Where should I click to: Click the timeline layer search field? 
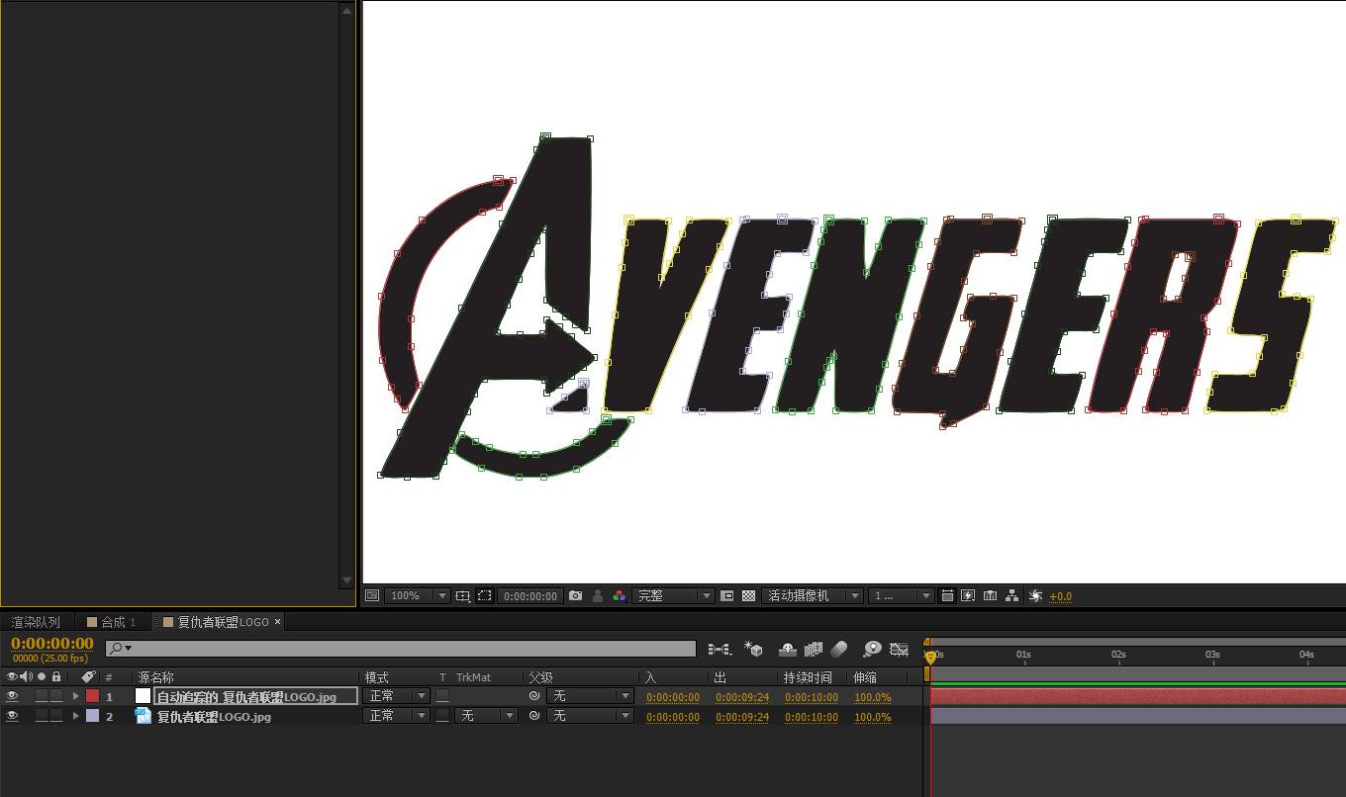pyautogui.click(x=401, y=649)
